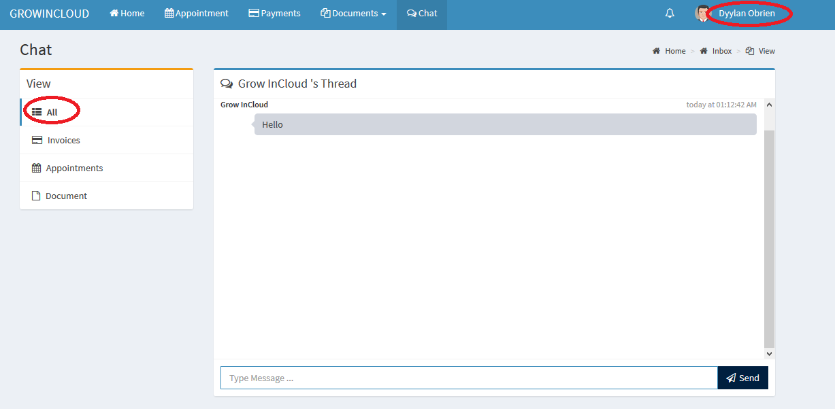
Task: Click the user avatar picture
Action: pos(702,14)
